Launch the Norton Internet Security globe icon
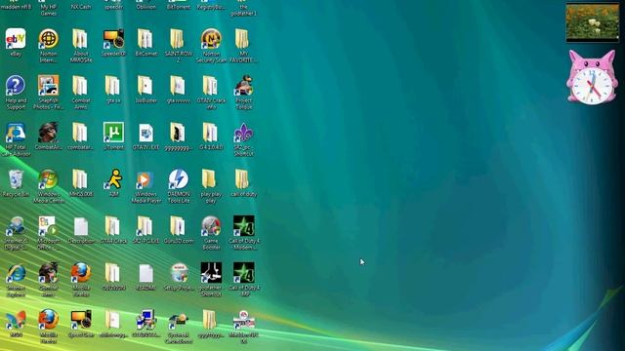This screenshot has width=625, height=351. [x=48, y=39]
